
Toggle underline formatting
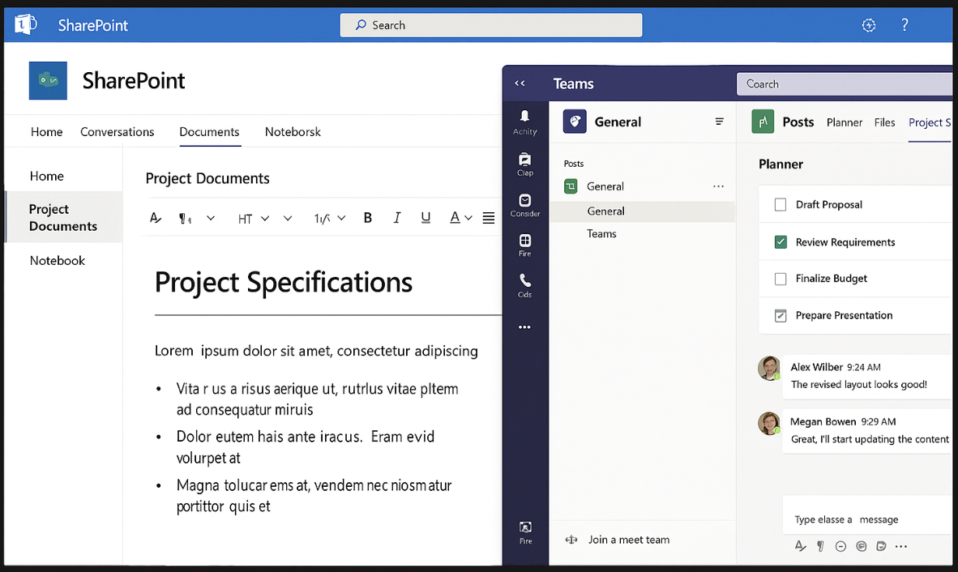click(x=426, y=218)
